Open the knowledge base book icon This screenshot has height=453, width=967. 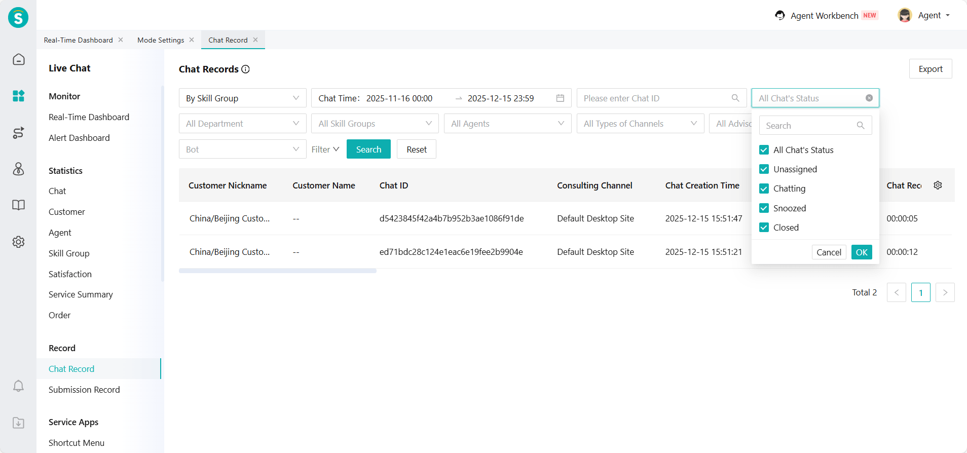click(18, 205)
